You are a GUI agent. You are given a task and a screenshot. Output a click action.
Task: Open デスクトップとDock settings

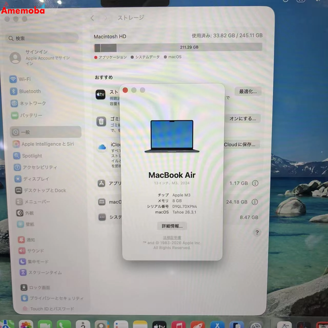coord(41,190)
